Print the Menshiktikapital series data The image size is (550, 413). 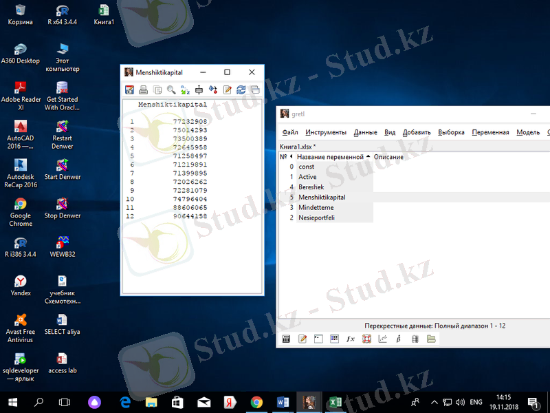[143, 89]
